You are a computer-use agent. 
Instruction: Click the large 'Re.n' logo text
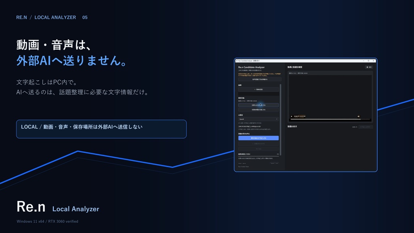pyautogui.click(x=31, y=207)
